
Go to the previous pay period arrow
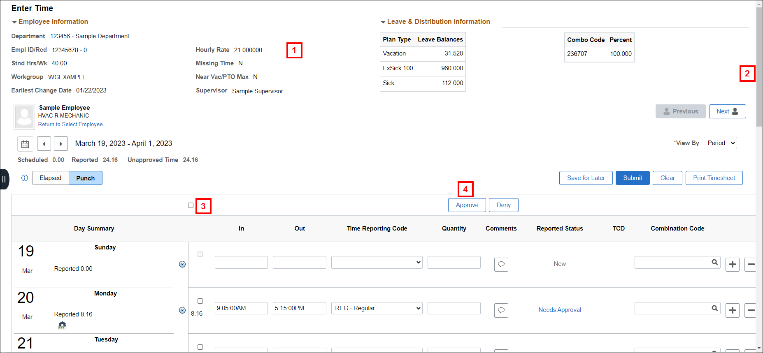coord(44,144)
